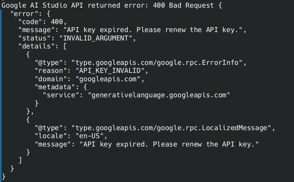This screenshot has width=294, height=182.
Task: Click the "API_KEY_INVALID" reason value
Action: (110, 71)
